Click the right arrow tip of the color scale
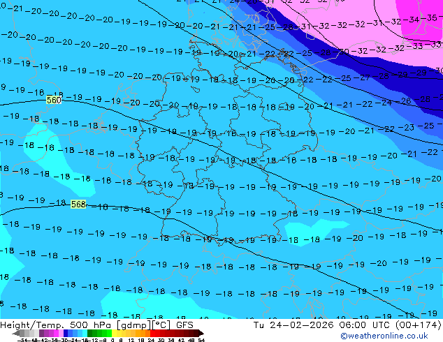Screen dimensions: 443x342 (x=203, y=334)
